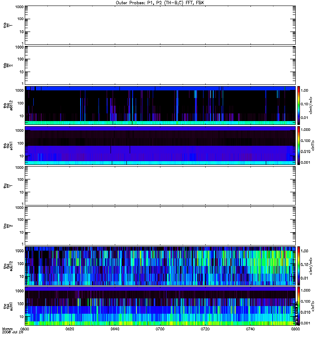The width and height of the screenshot is (320, 341).
Task: Click the 0620 time axis label
Action: [x=70, y=329]
